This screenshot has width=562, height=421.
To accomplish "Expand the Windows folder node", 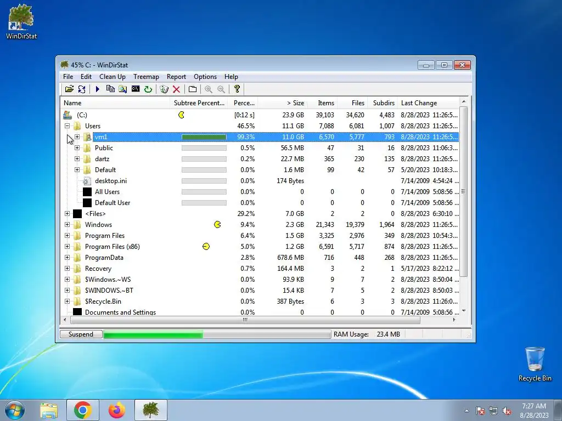I will pos(67,224).
